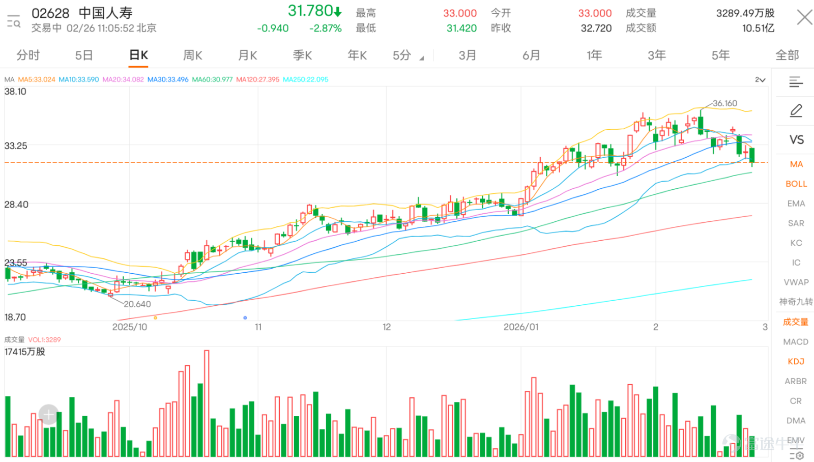Screen dimensions: 814x462
Task: Click the current price 31.780
Action: 310,11
